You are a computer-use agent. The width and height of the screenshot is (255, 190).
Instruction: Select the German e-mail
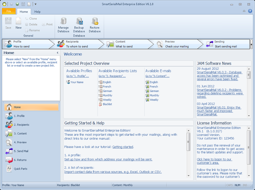[152, 91]
